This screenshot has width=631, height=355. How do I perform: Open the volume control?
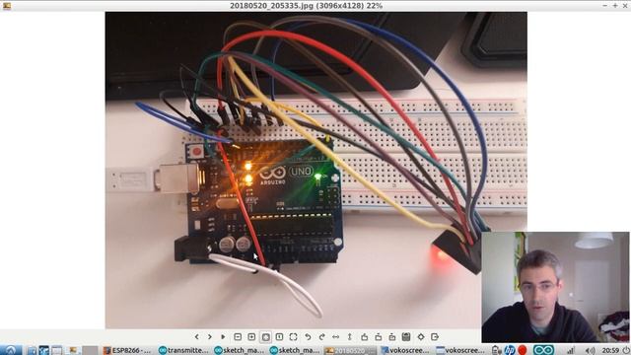pos(590,351)
